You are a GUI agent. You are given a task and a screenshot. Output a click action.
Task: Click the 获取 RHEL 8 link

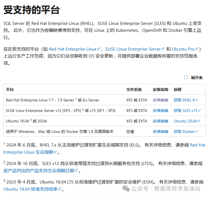[186, 100]
